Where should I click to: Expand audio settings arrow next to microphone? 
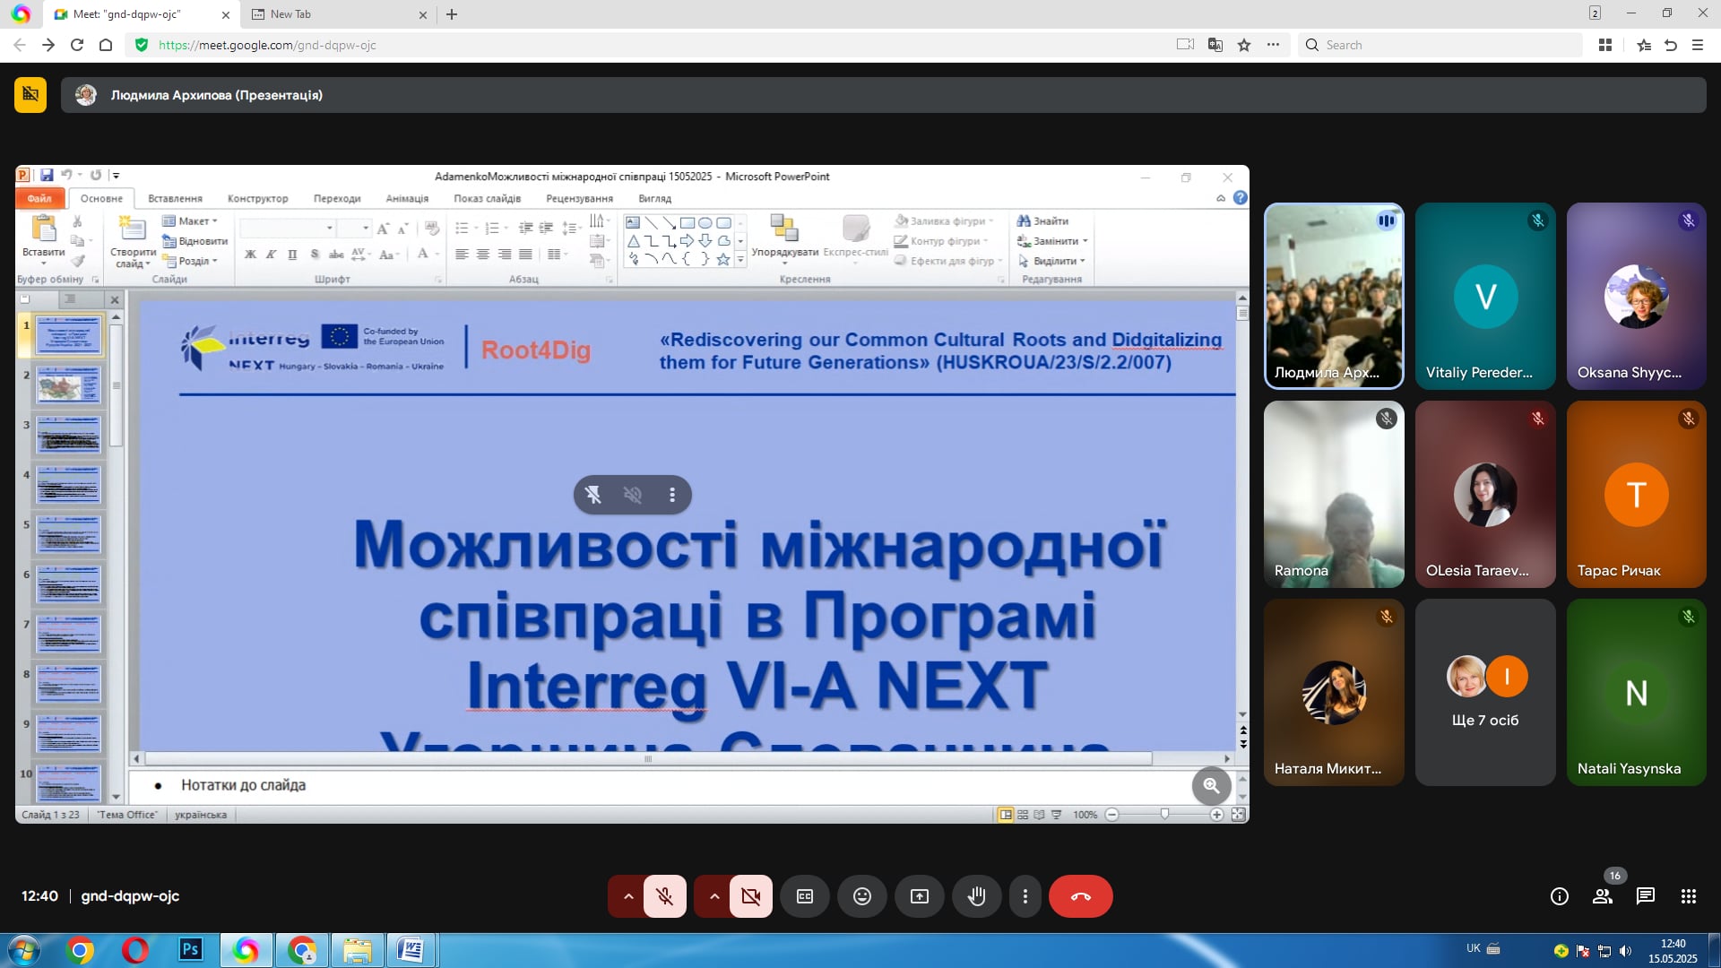point(627,896)
